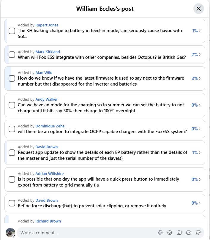Tick Dominique Zehe's OCPP chargers option

[12, 129]
